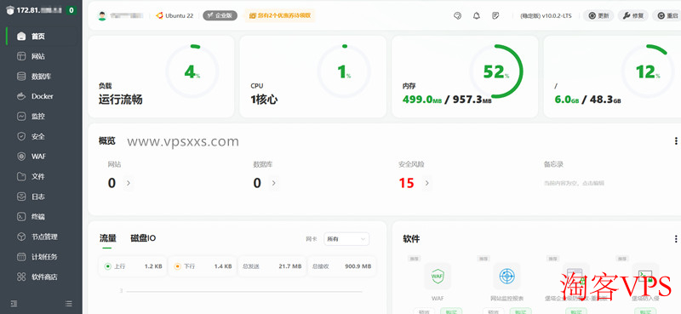Click the server shield logo beside IP
This screenshot has height=314, width=681.
tap(10, 10)
